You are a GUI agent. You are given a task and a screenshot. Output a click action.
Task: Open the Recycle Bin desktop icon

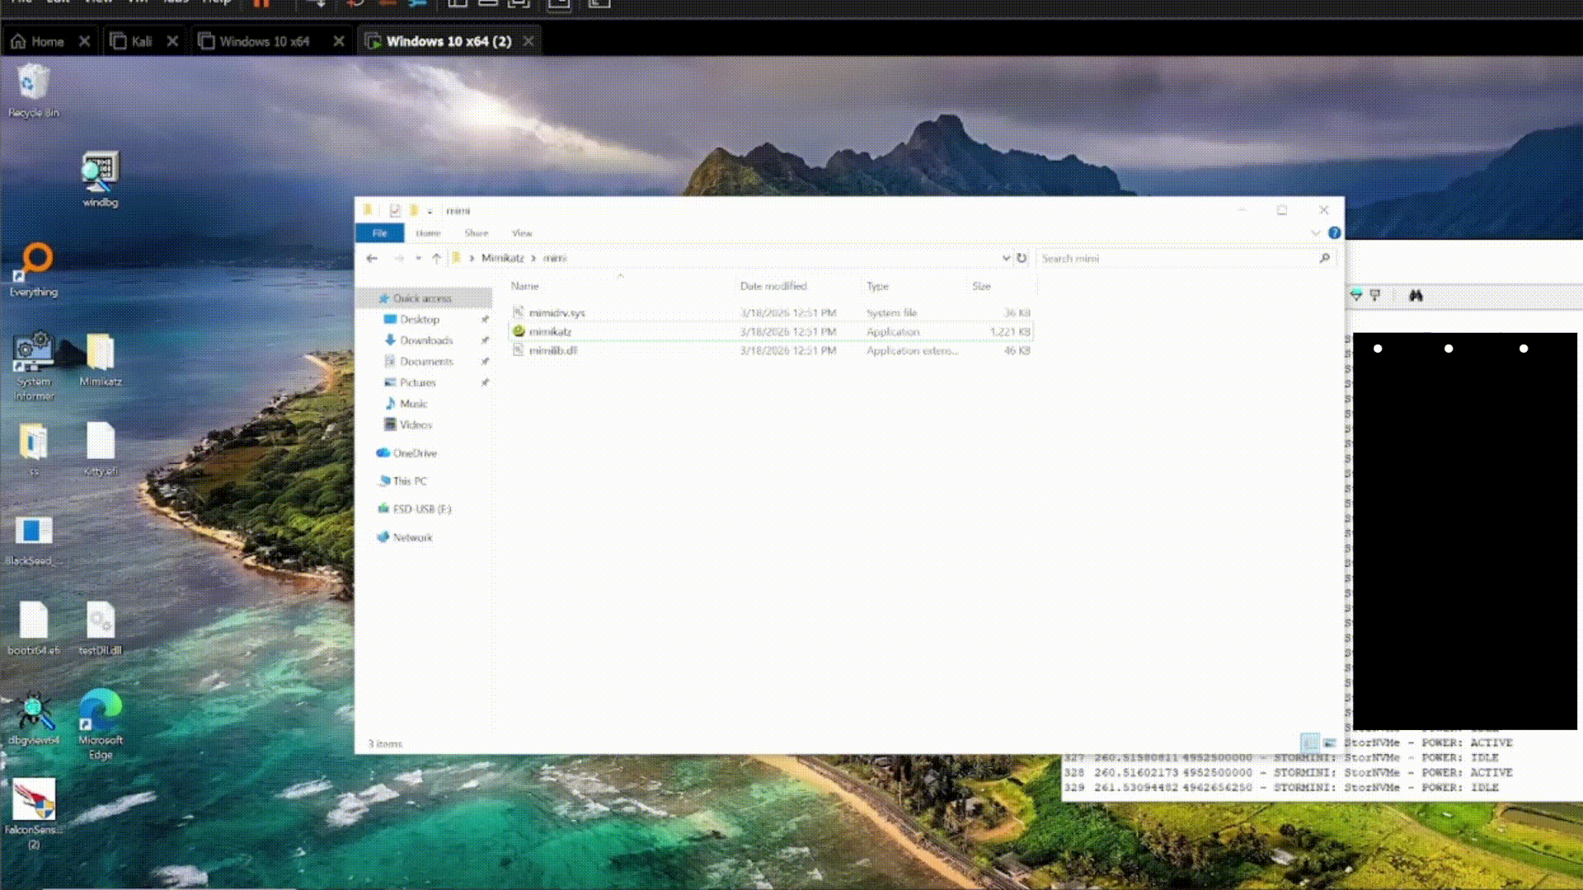click(x=33, y=91)
